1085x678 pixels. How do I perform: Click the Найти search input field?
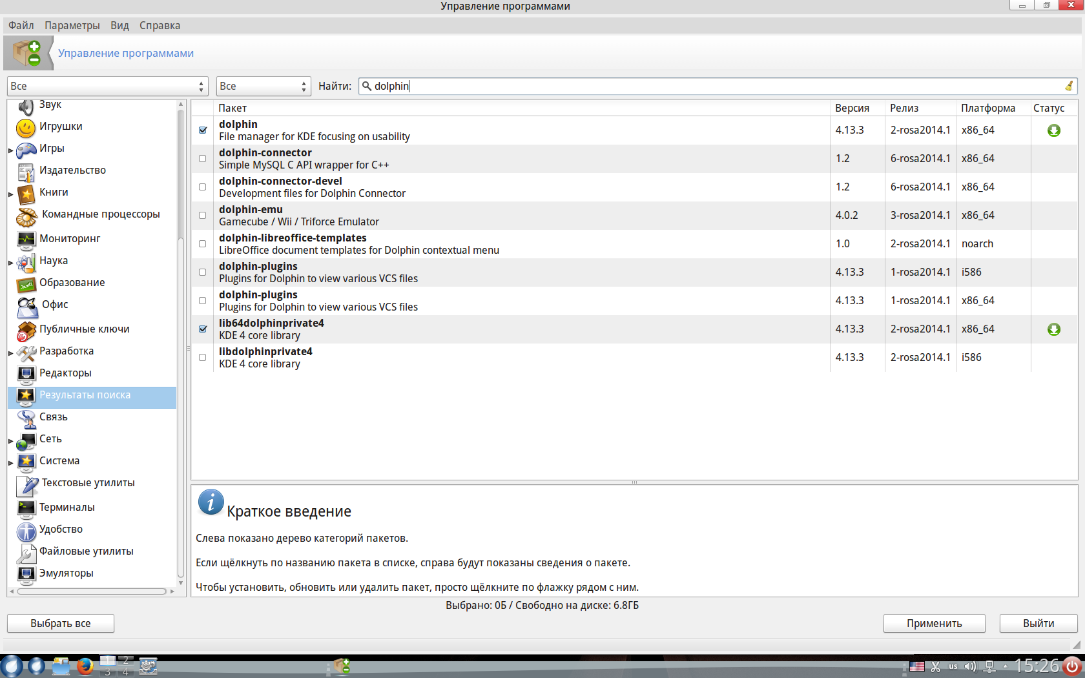[x=718, y=86]
